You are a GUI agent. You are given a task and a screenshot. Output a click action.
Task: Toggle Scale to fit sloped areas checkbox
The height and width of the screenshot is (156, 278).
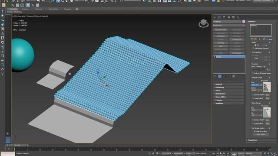pos(253,73)
